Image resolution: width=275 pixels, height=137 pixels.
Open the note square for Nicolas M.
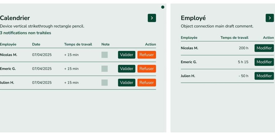point(105,55)
